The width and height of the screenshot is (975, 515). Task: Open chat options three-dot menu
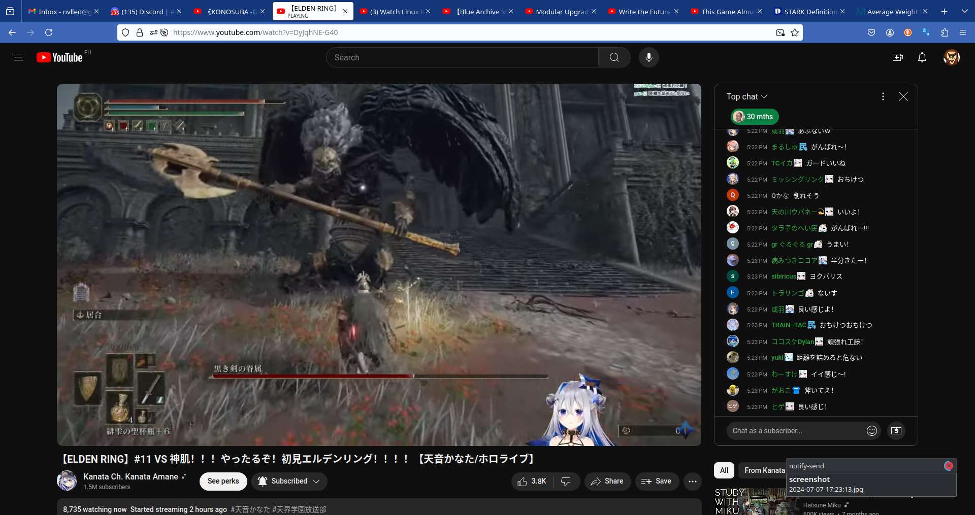point(883,96)
